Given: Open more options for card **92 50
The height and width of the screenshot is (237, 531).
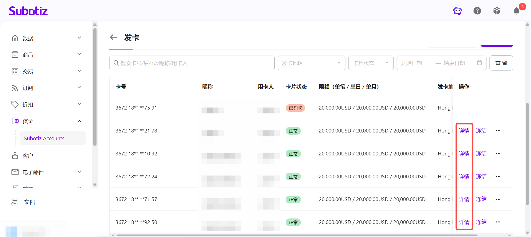Looking at the screenshot, I should (498, 222).
